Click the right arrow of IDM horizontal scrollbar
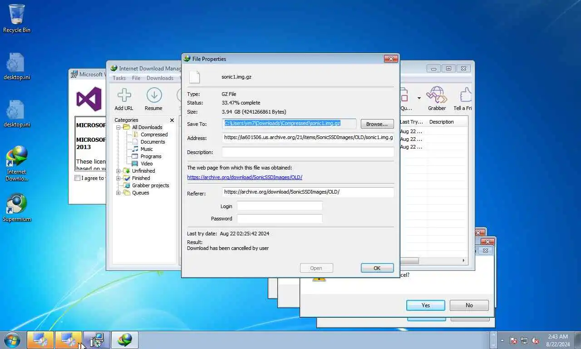Screen dimensions: 581x349 pyautogui.click(x=463, y=261)
